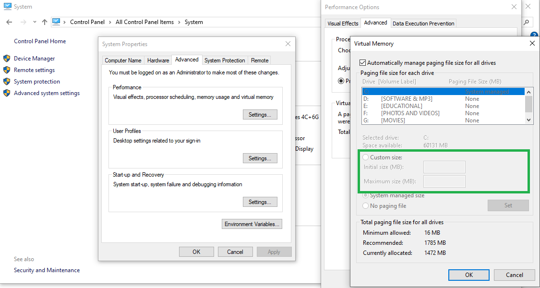Click the blue help question mark icon
Viewport: 540px width, 288px height.
tap(534, 35)
